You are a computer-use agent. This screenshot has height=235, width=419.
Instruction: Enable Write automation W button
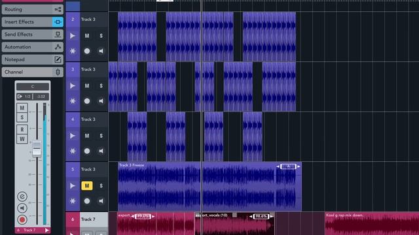pyautogui.click(x=22, y=139)
